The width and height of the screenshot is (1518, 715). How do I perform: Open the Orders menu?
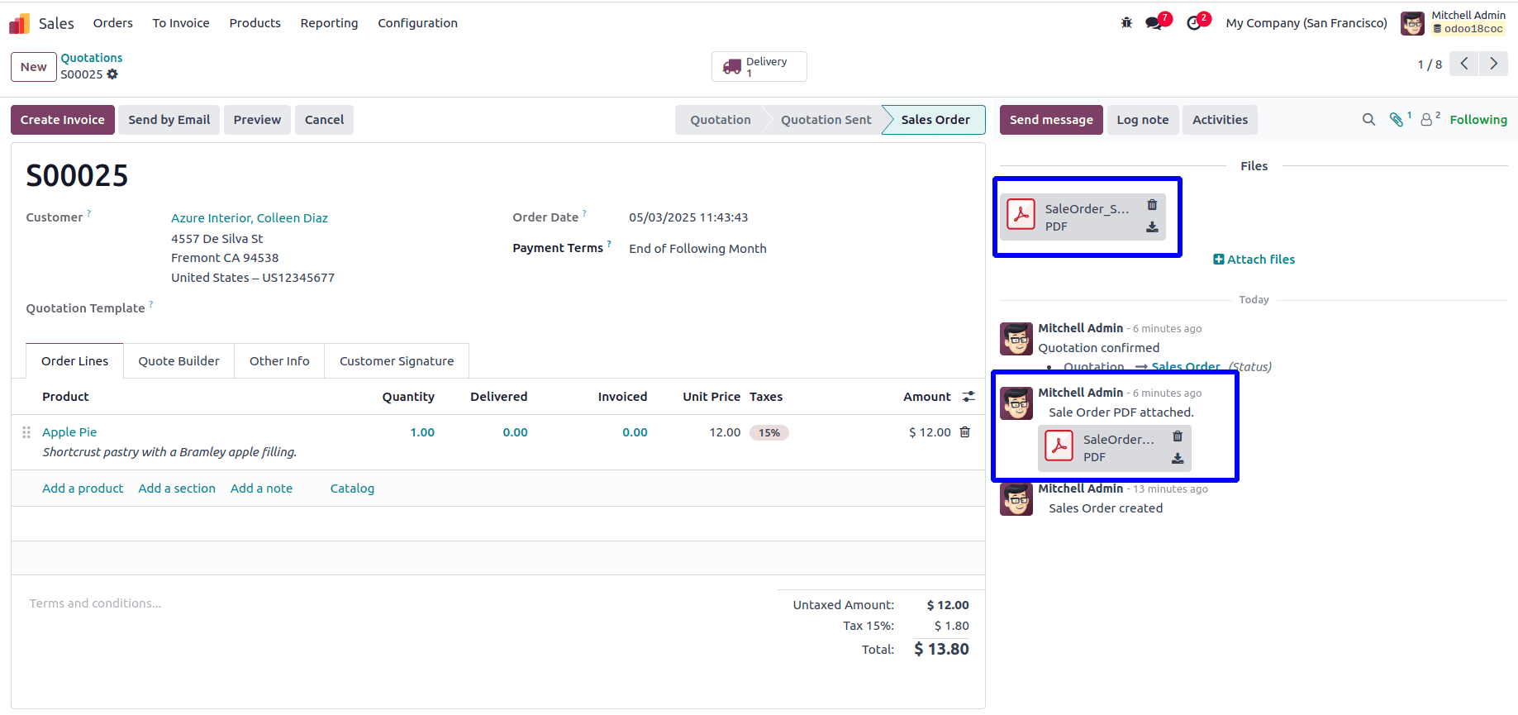tap(113, 23)
